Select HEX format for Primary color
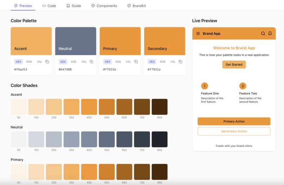The width and height of the screenshot is (284, 185). 107,62
